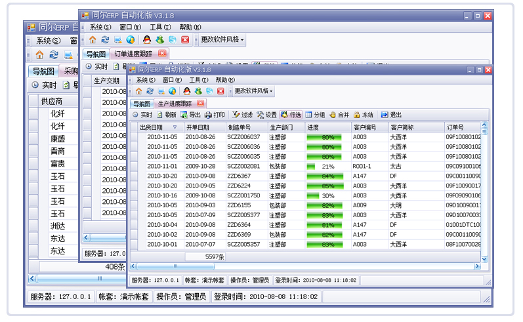Click 合并 merge button in front window
Screen dimensions: 523x322
(339, 115)
